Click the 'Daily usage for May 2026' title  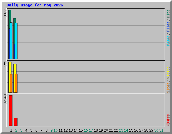[x=35, y=5]
